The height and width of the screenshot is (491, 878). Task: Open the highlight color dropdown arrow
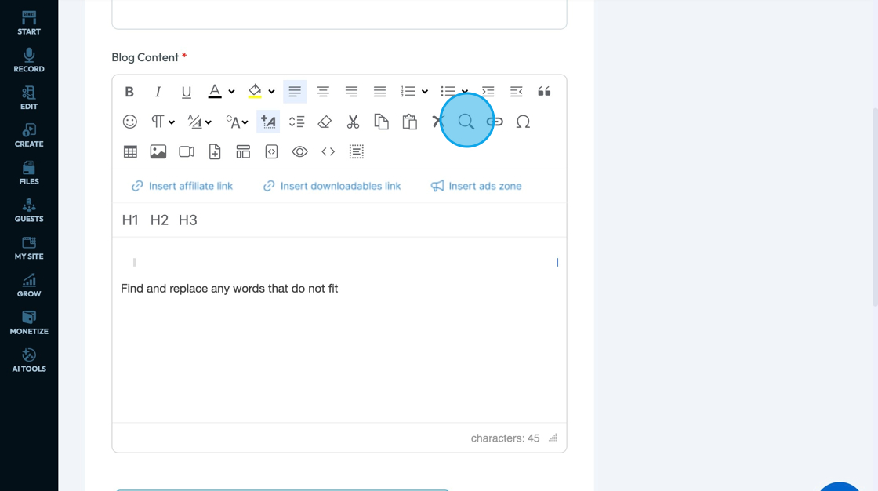(x=271, y=91)
